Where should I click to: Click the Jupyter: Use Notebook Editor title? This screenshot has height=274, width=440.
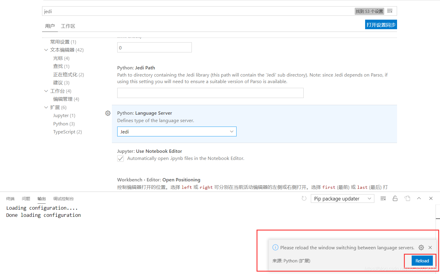pyautogui.click(x=149, y=151)
